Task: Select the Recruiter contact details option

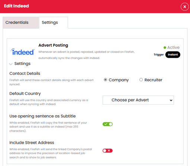Action: [141, 80]
